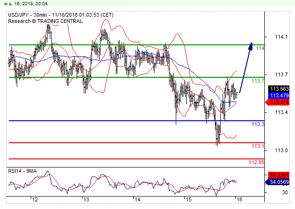295x209 pixels.
Task: Click the 15 date tick label
Action: pyautogui.click(x=189, y=199)
